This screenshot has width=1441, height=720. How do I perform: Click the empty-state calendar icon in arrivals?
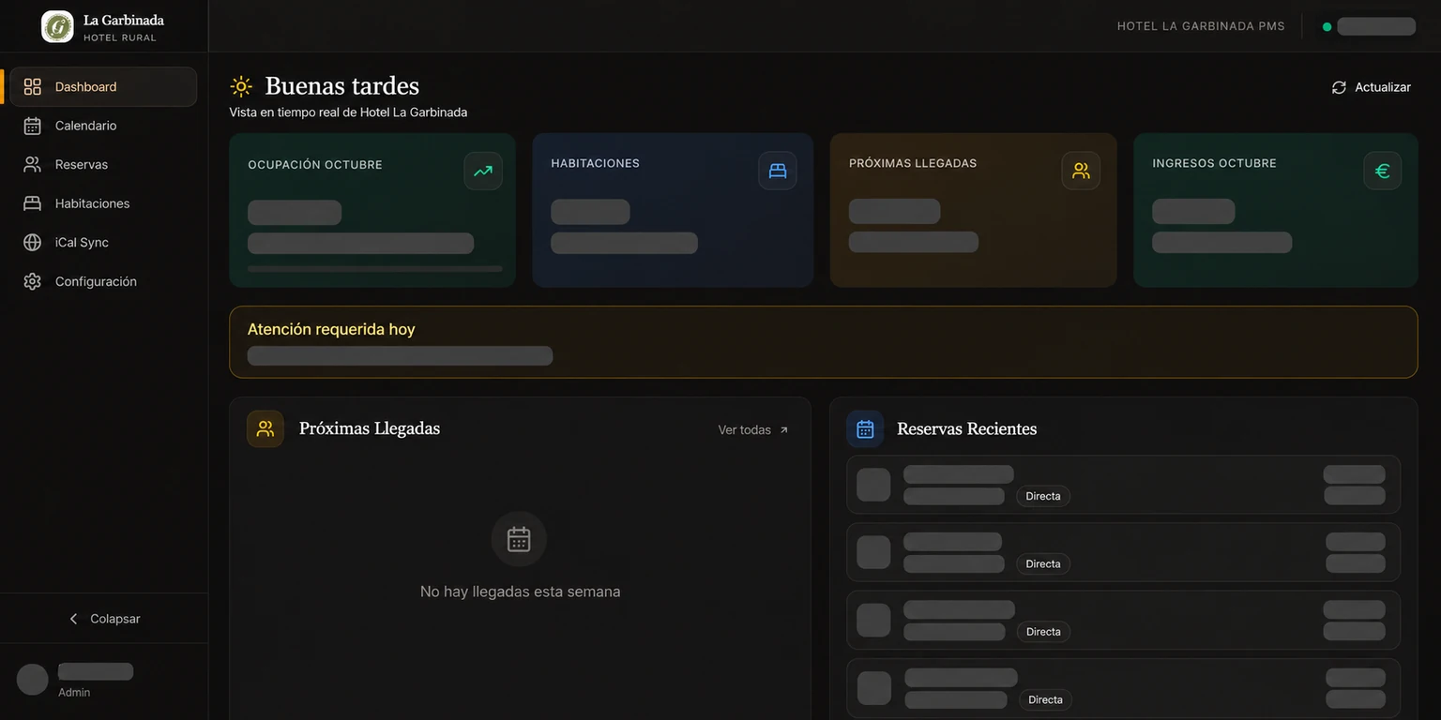[x=519, y=539]
